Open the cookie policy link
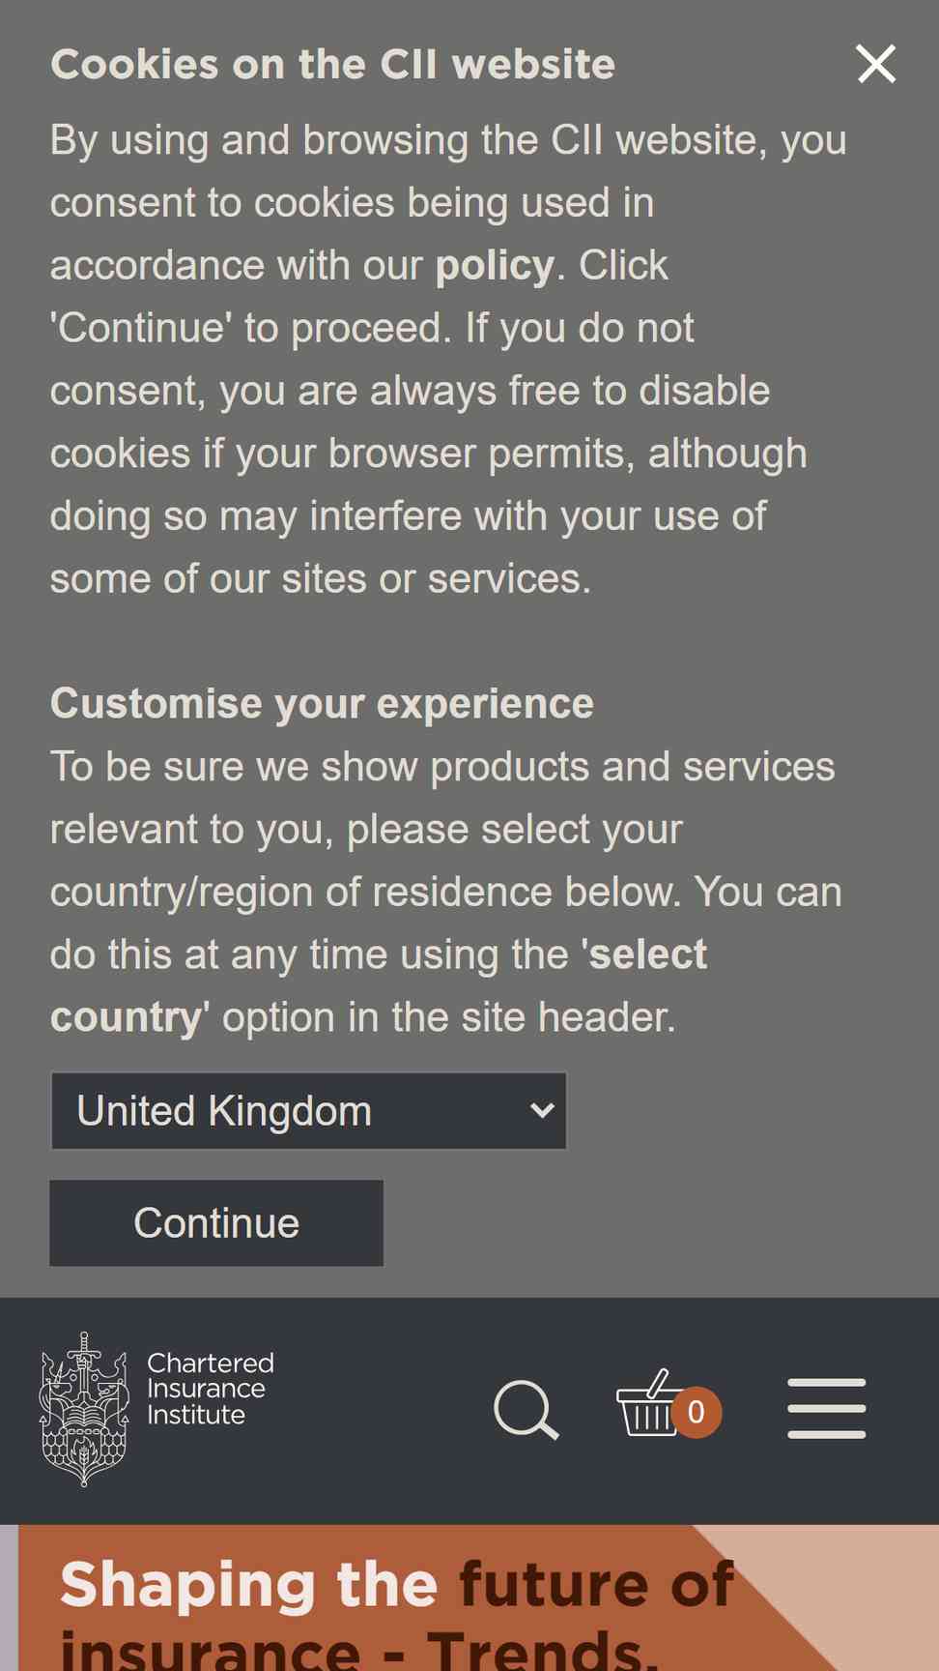Image resolution: width=939 pixels, height=1671 pixels. pos(495,265)
